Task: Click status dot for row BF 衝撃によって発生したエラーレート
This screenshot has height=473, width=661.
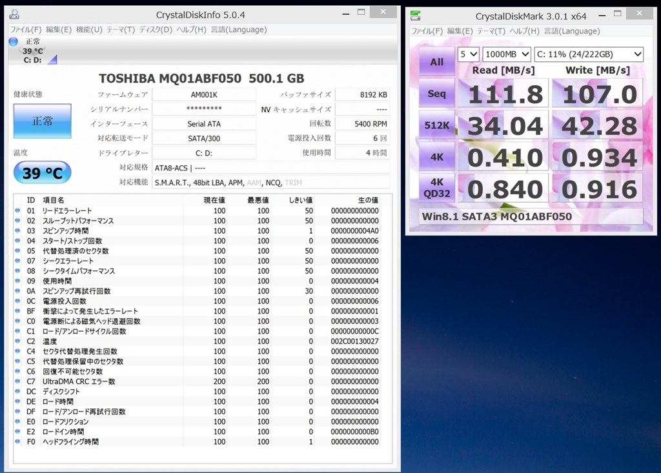Action: (17, 310)
